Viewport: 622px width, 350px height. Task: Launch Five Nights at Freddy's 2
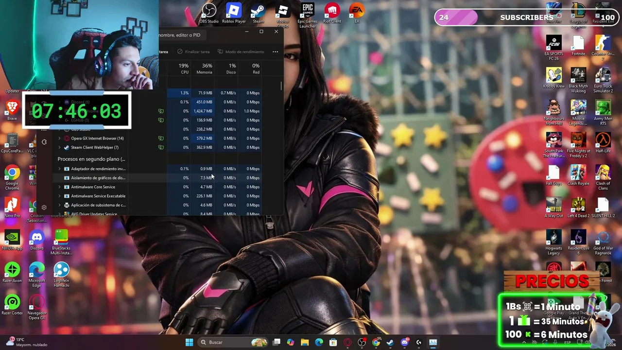point(578,146)
